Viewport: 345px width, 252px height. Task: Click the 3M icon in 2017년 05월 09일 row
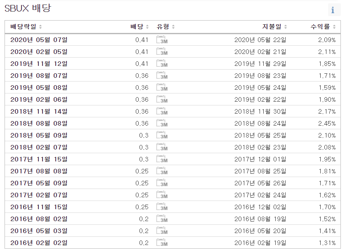click(x=162, y=183)
